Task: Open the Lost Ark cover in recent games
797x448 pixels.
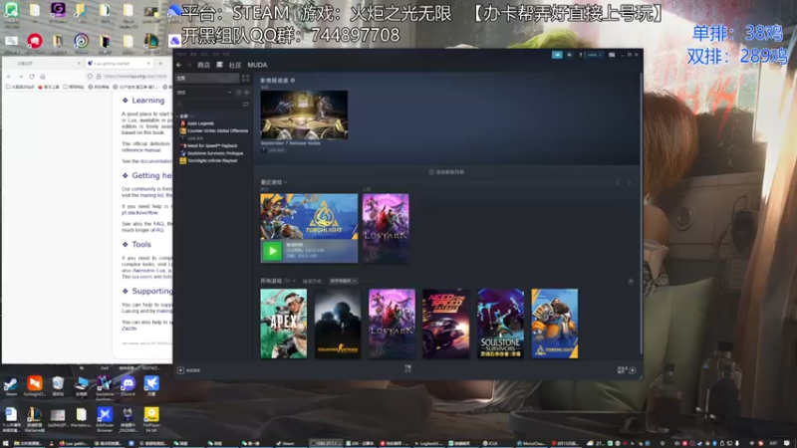Action: [386, 228]
